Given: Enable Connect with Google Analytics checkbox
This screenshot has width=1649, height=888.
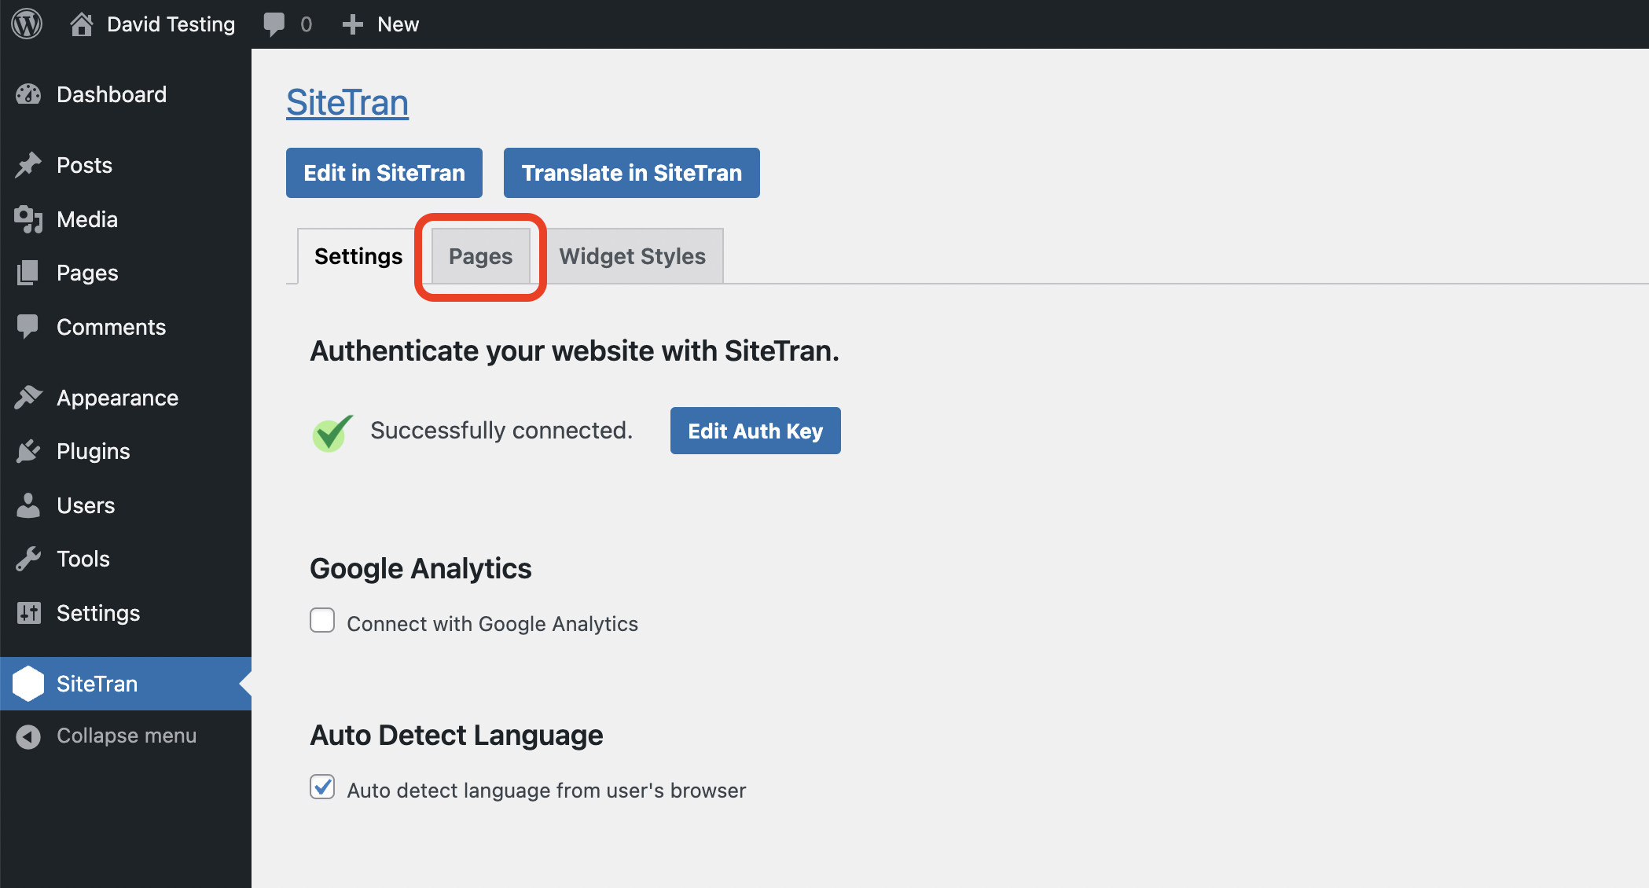Looking at the screenshot, I should point(322,621).
